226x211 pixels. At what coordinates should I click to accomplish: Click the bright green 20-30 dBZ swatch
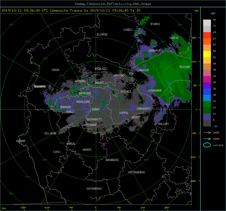point(207,104)
